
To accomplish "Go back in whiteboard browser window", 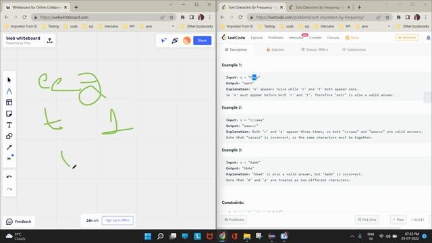I will 7,17.
